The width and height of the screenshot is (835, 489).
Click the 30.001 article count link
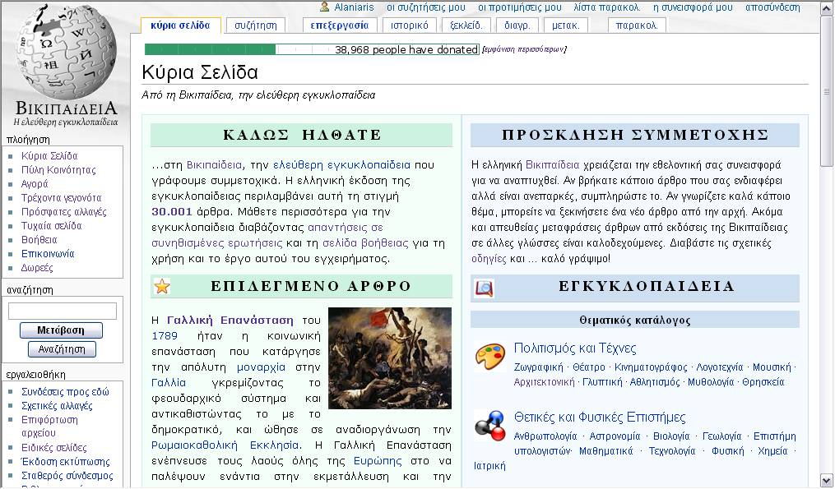click(171, 211)
